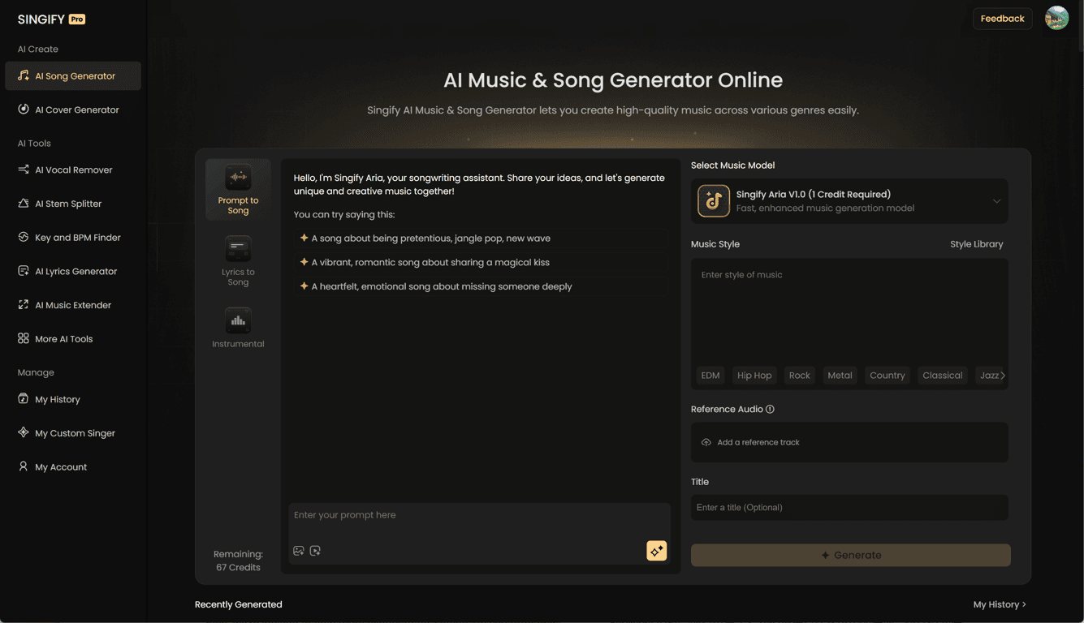This screenshot has height=623, width=1084.
Task: Switch to the AI Cover Generator
Action: click(x=73, y=109)
